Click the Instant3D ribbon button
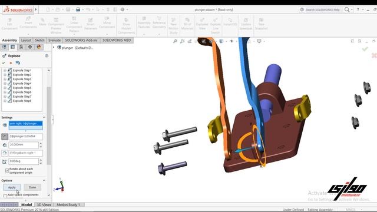Image resolution: width=377 pixels, height=212 pixels. point(230,22)
